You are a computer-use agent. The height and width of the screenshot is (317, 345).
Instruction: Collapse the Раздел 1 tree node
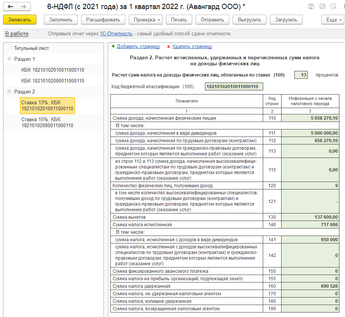pos(9,59)
